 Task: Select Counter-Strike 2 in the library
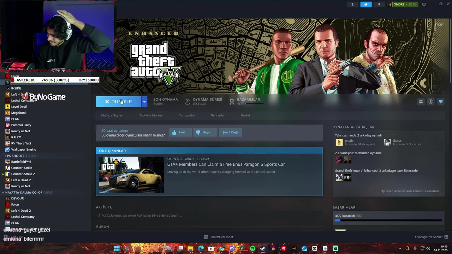coord(23,174)
